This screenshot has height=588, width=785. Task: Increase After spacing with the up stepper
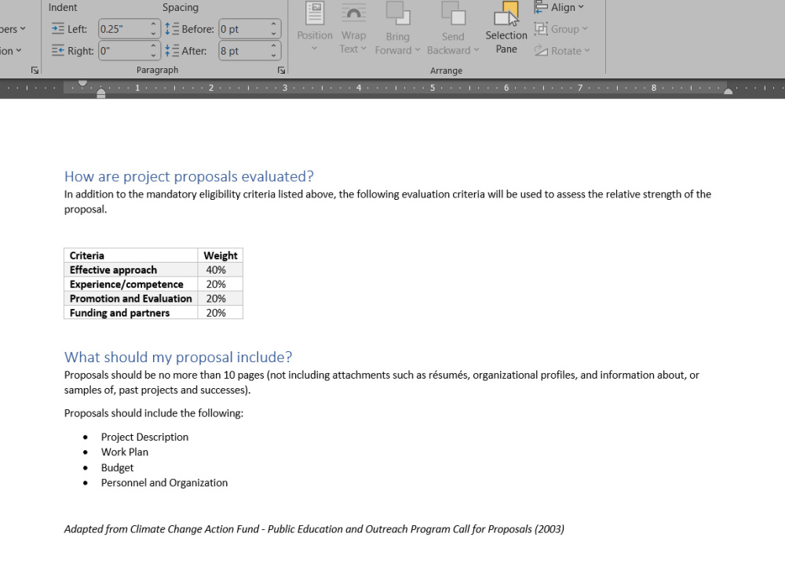pyautogui.click(x=274, y=47)
